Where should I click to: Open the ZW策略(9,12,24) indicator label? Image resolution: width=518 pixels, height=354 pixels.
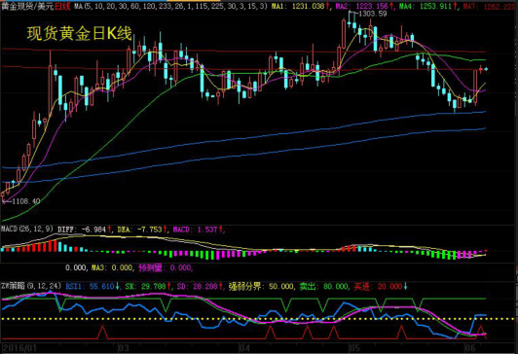[31, 286]
